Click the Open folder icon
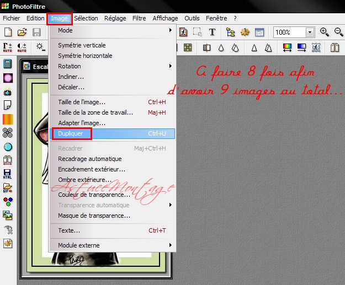This screenshot has height=285, width=345. click(22, 32)
